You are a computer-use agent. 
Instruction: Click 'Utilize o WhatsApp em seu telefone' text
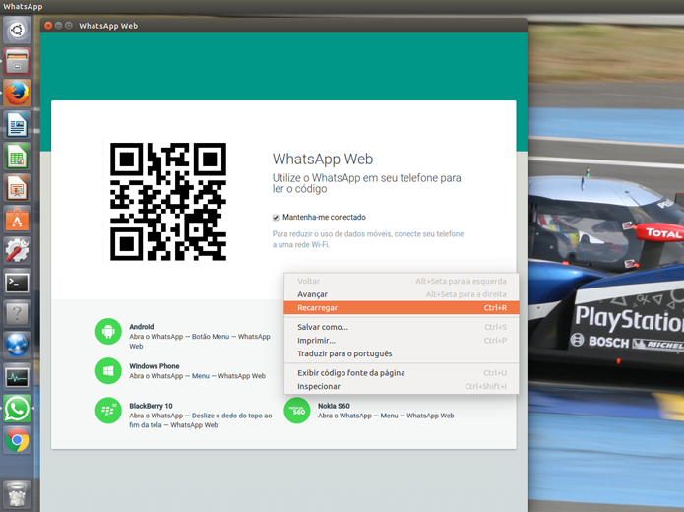coord(366,183)
